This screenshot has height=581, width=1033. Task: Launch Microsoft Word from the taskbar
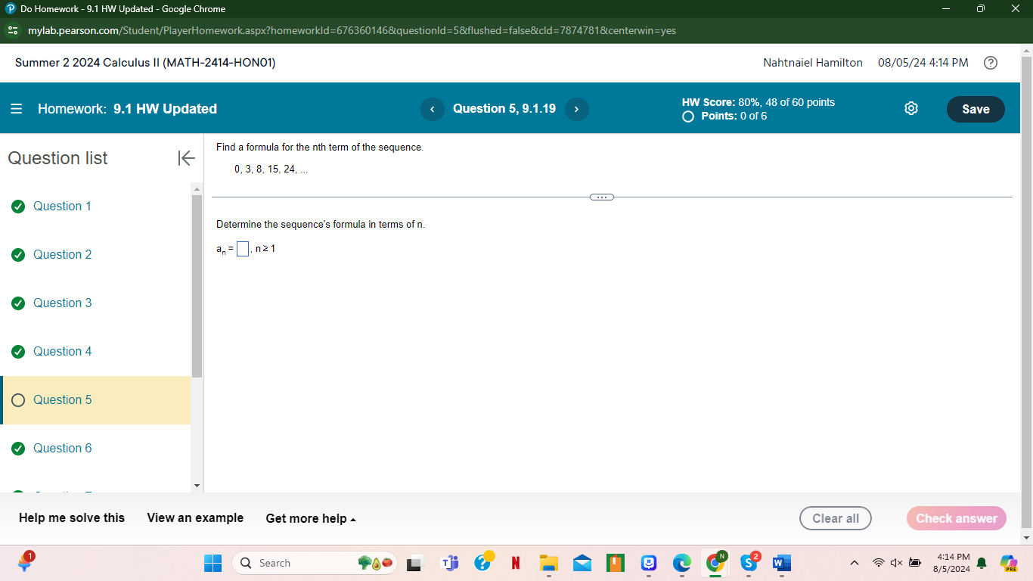780,563
